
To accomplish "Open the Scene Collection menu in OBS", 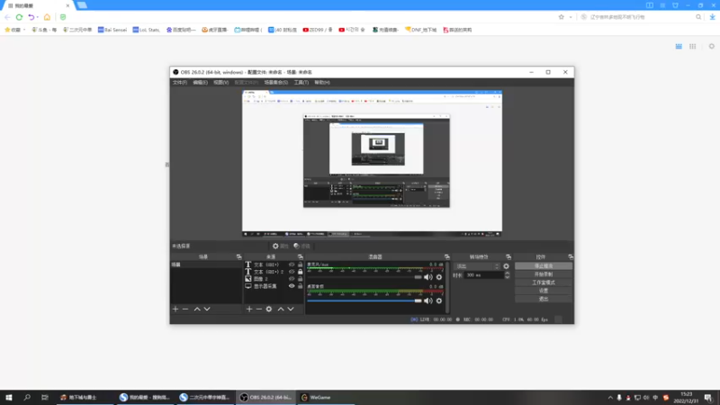I will (x=276, y=82).
